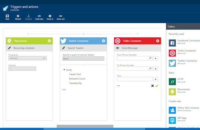Collapse the body output tree

[x=64, y=70]
